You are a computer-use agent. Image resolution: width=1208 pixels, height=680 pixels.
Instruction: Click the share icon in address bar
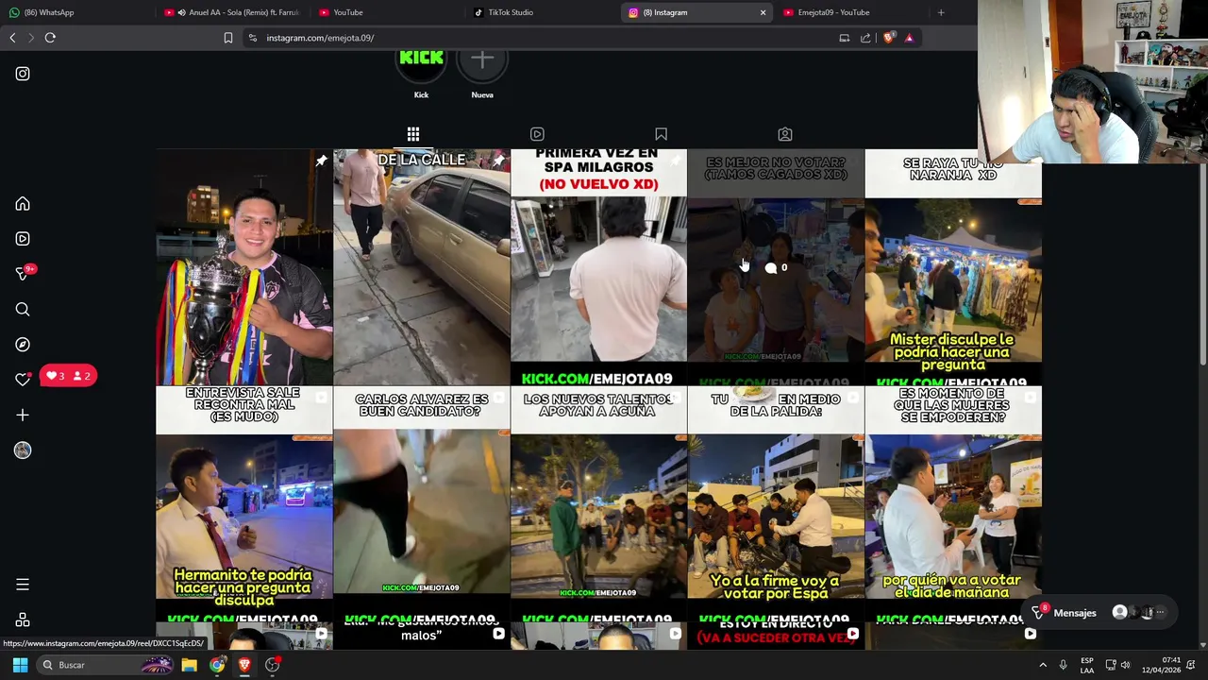[865, 38]
